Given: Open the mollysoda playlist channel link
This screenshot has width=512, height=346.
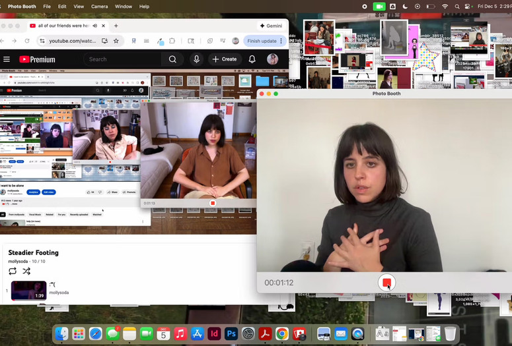Looking at the screenshot, I should [18, 261].
